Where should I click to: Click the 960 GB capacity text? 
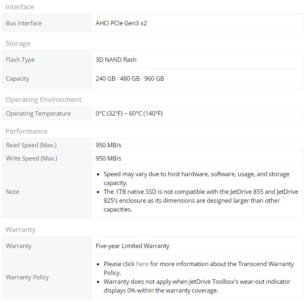(x=154, y=79)
